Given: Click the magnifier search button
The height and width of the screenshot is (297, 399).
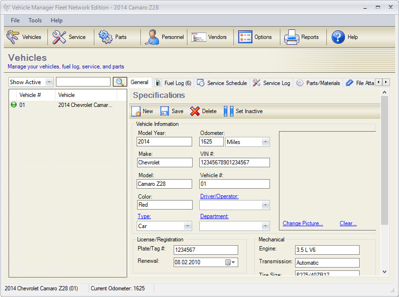Looking at the screenshot, I should click(120, 82).
